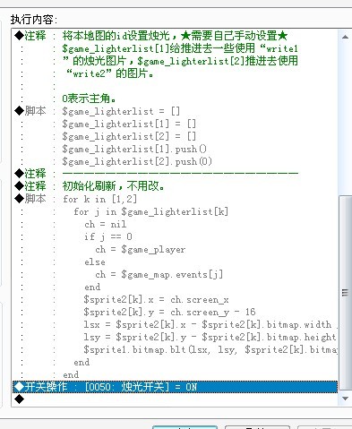
Task: Select line $sprite2[k].y = ch.screen_y - 16
Action: [x=176, y=312]
